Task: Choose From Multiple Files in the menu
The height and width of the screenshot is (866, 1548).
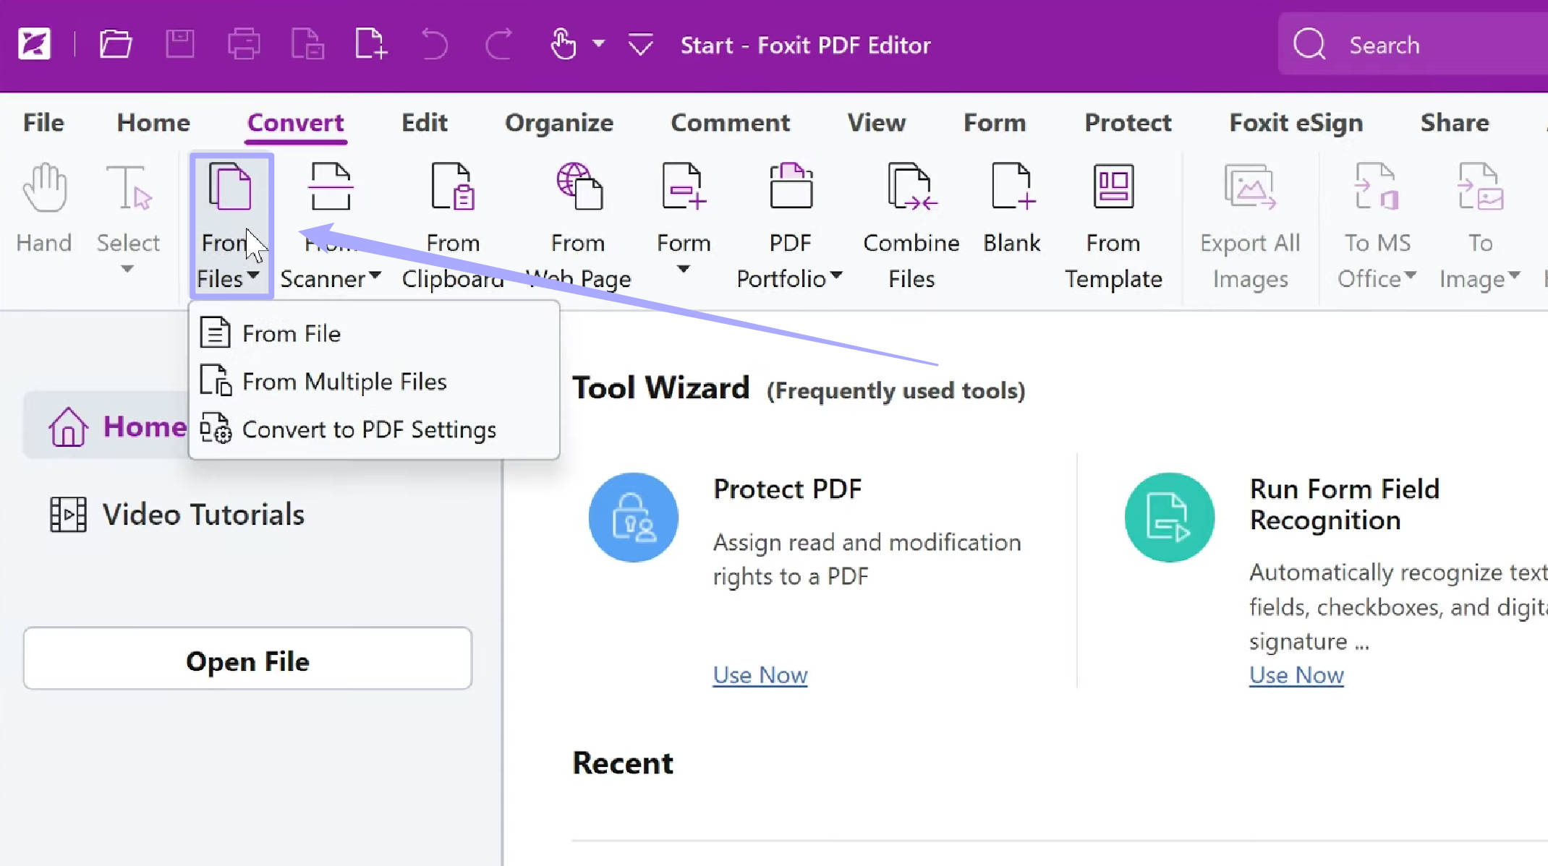Action: click(344, 381)
